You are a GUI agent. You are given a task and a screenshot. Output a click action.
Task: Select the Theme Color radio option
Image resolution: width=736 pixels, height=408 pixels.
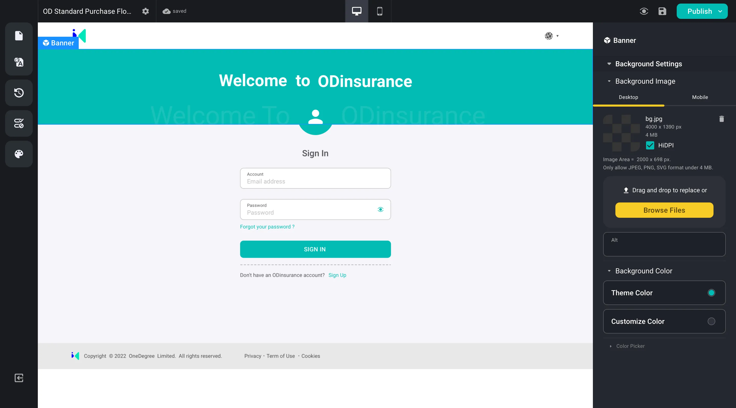point(711,293)
